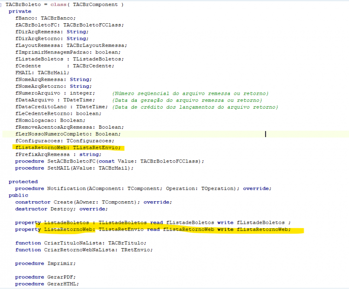Click 'fNumeroArquivo : integer;' declaration
This screenshot has width=349, height=289.
pyautogui.click(x=55, y=93)
